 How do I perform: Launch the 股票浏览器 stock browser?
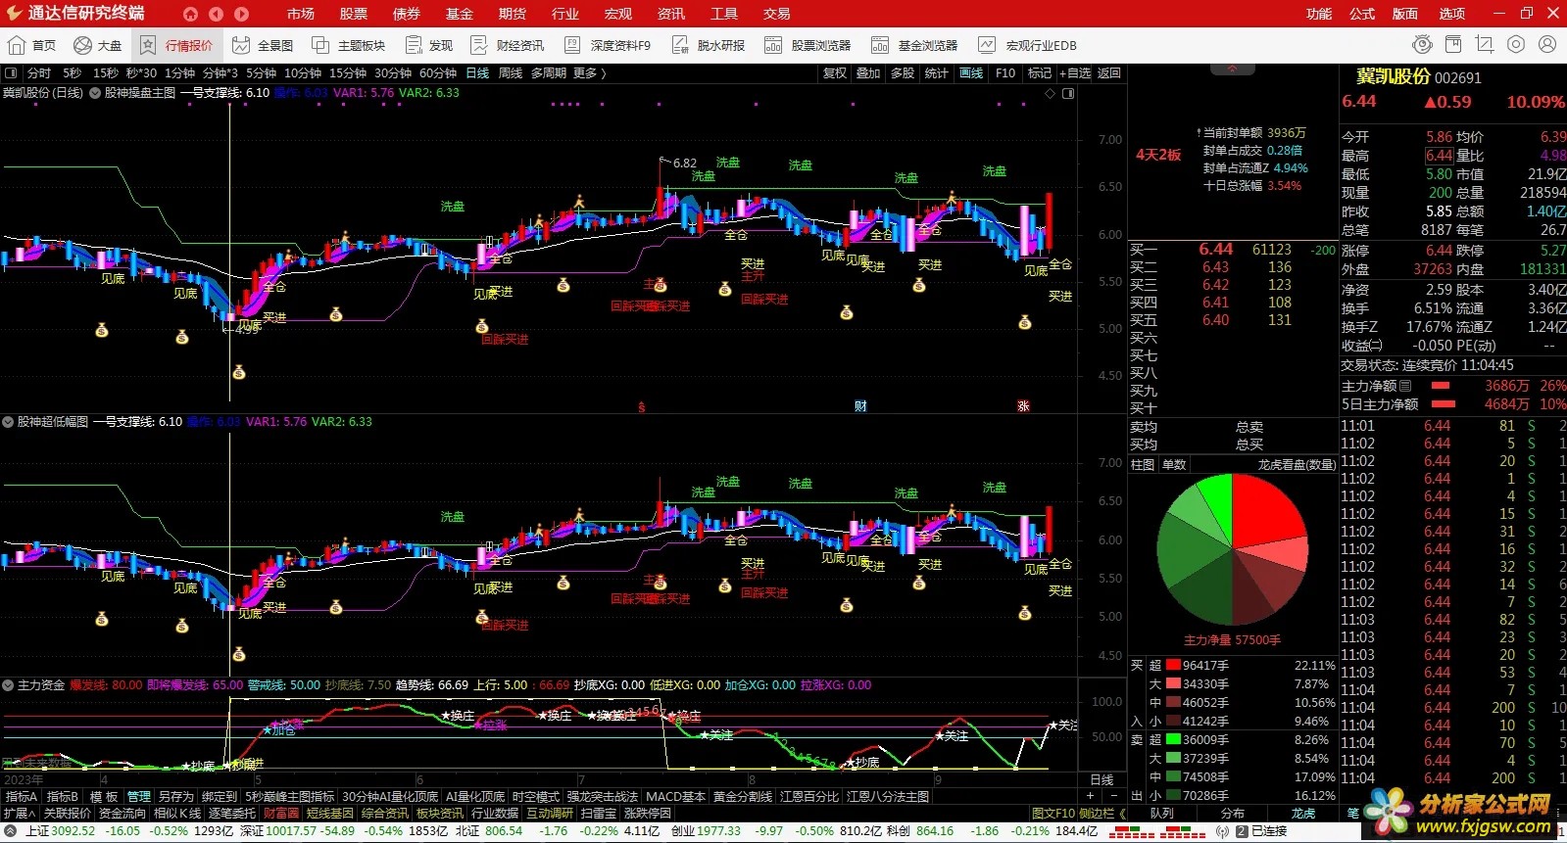pyautogui.click(x=808, y=45)
